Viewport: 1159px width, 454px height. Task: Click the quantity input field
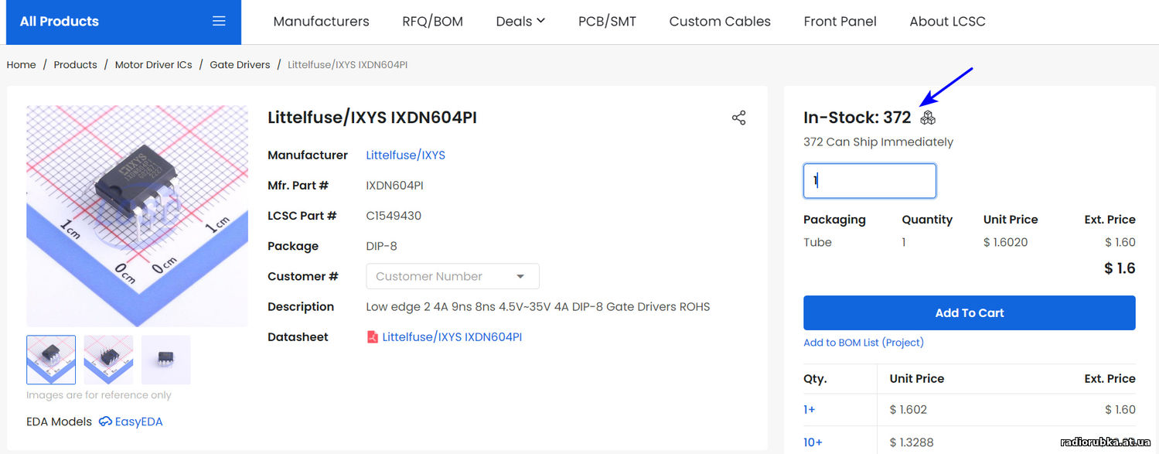coord(870,181)
